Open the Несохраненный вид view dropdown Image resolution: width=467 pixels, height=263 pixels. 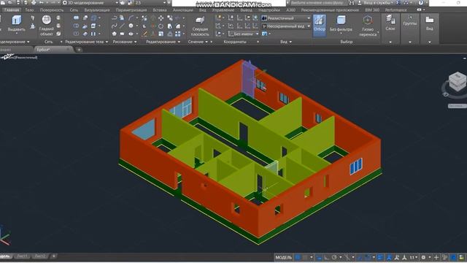pyautogui.click(x=286, y=26)
